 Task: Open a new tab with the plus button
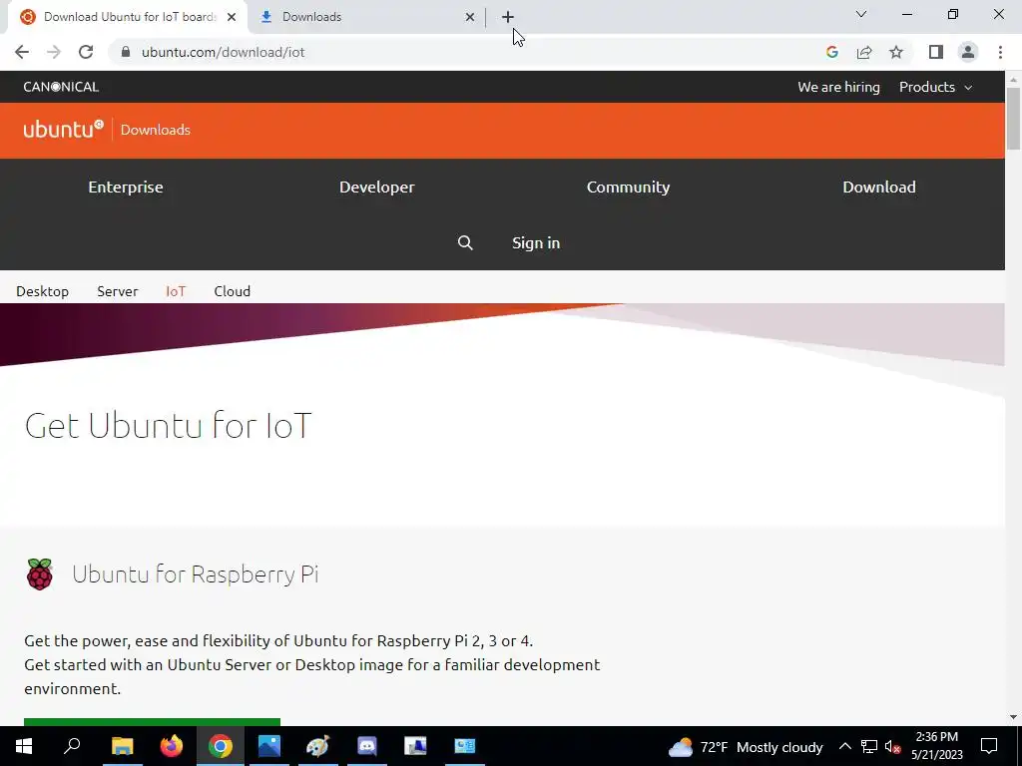point(508,17)
